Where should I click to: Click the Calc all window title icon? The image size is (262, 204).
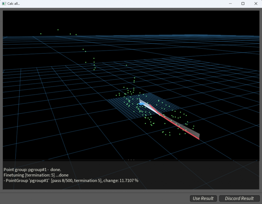4,4
